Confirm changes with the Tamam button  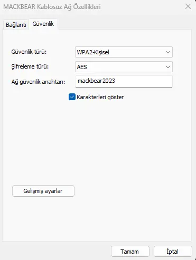pyautogui.click(x=130, y=252)
